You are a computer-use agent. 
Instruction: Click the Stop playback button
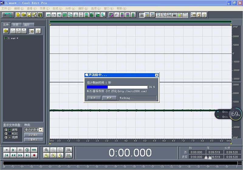click(6, 150)
